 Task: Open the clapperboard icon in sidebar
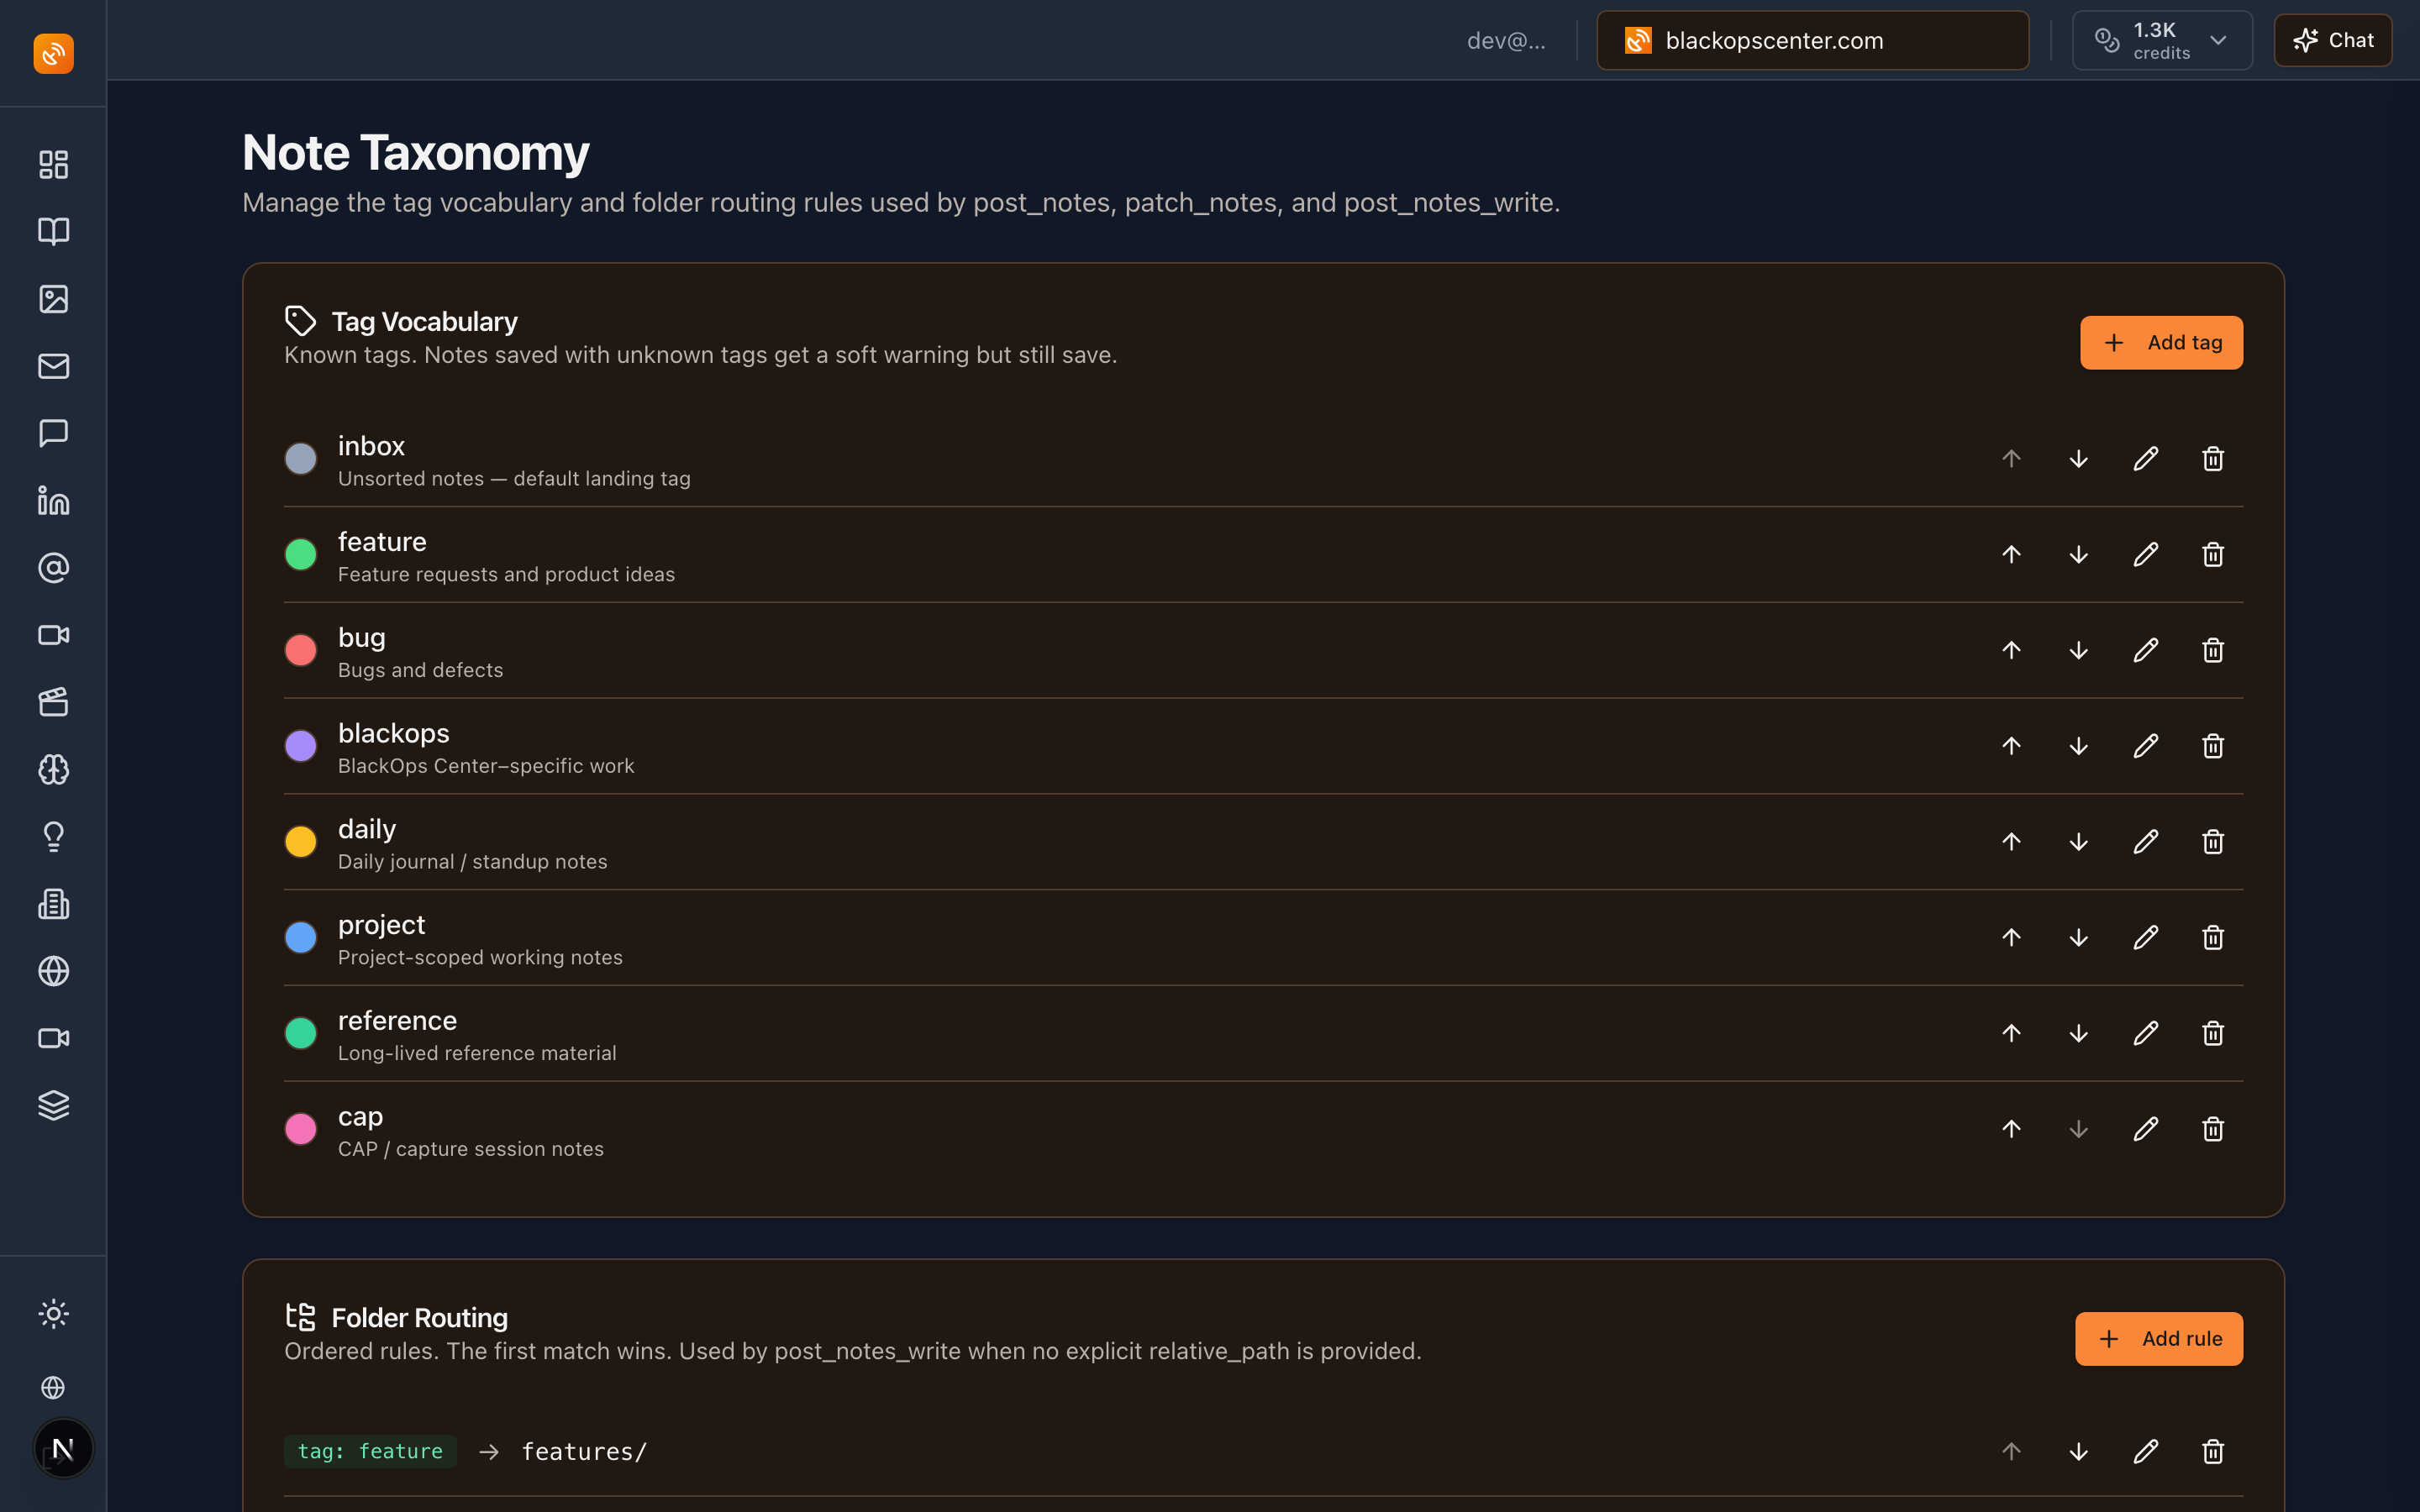pos(53,702)
